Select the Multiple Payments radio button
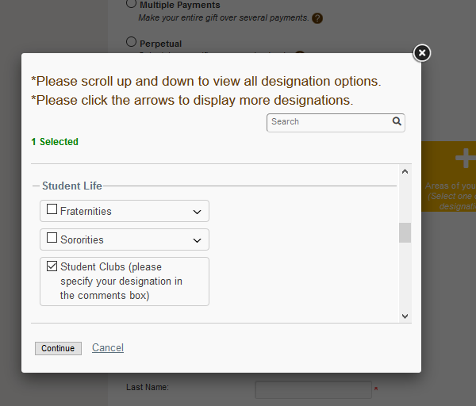Image resolution: width=476 pixels, height=406 pixels. point(131,3)
